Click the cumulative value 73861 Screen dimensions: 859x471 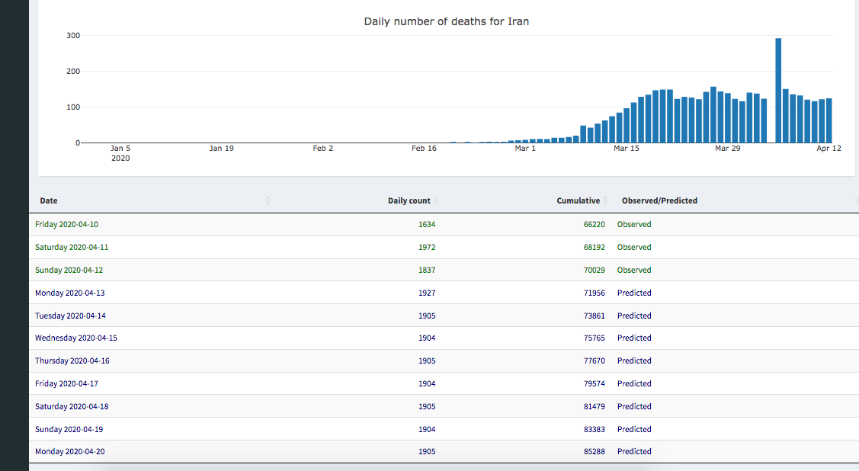click(594, 316)
